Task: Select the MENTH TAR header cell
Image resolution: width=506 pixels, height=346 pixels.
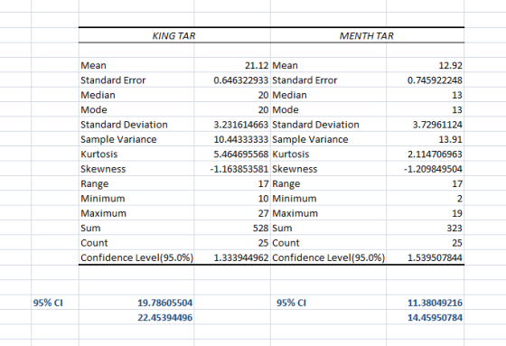Action: (x=366, y=35)
